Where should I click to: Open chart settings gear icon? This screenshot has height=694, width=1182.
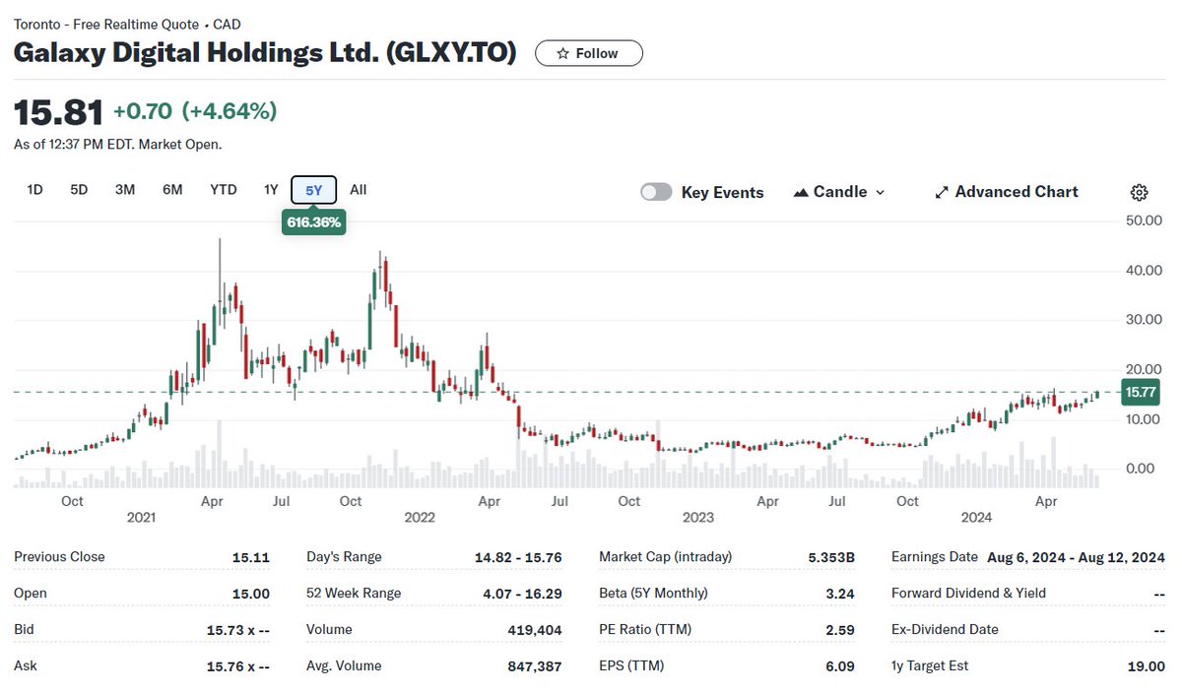pos(1140,192)
